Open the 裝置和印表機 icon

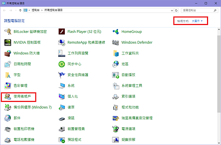click(x=8, y=129)
